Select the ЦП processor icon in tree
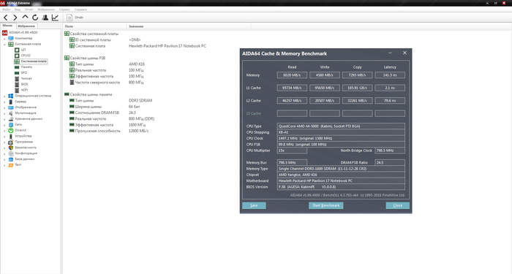Image resolution: width=512 pixels, height=274 pixels. point(17,50)
